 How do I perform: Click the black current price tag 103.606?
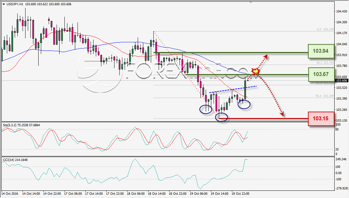point(341,81)
